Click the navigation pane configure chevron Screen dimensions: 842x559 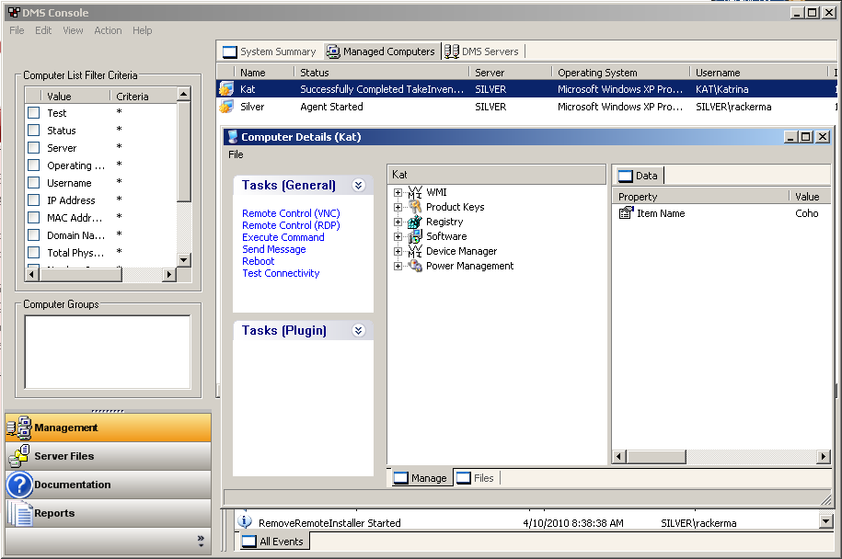coord(201,541)
